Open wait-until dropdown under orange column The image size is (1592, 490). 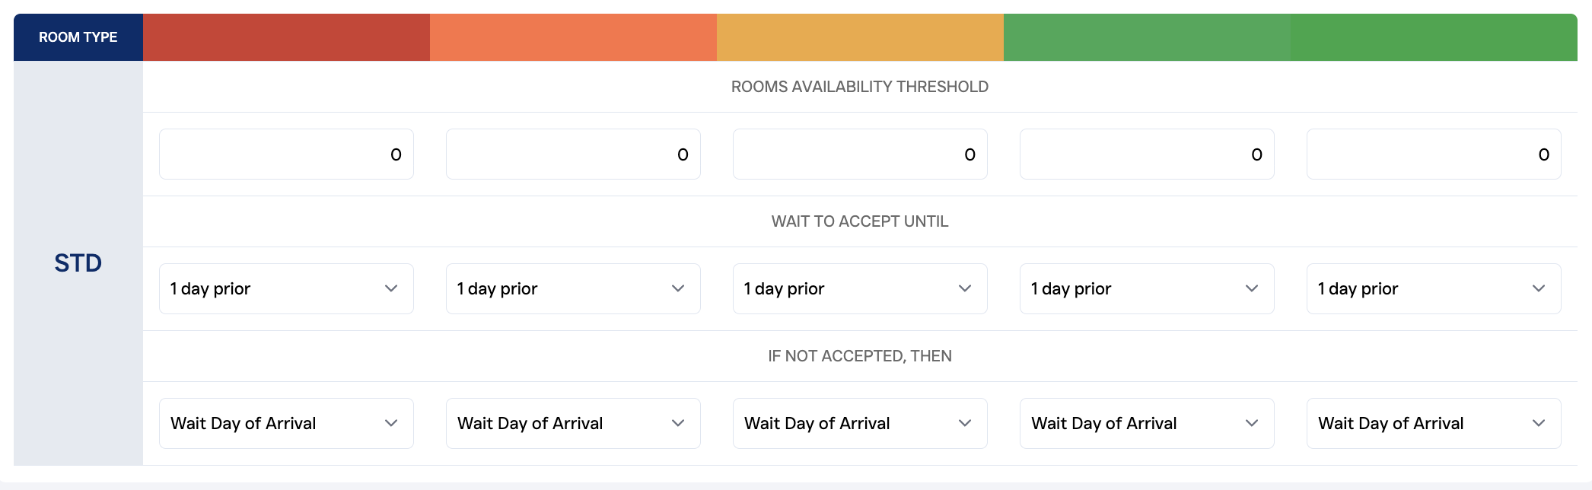tap(573, 289)
